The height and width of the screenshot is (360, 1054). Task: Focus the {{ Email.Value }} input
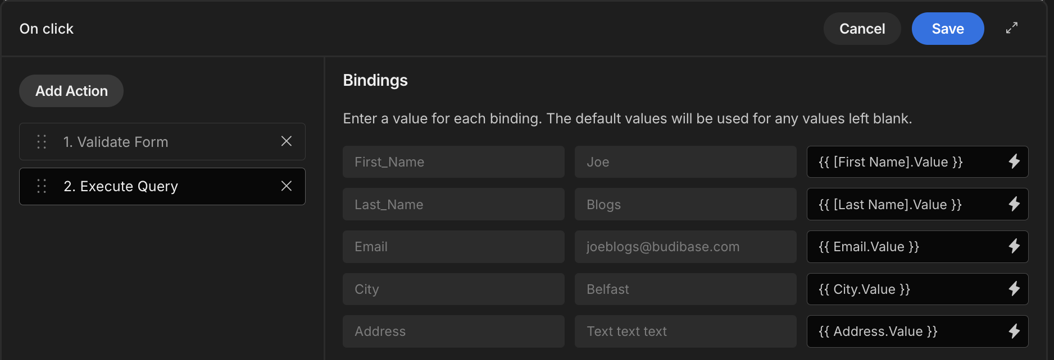tap(905, 247)
